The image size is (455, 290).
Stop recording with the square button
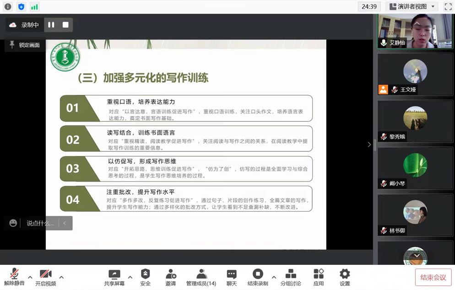point(65,25)
